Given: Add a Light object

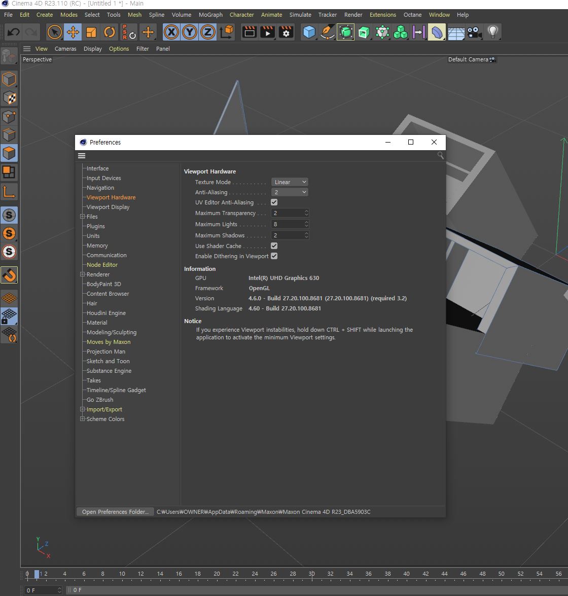Looking at the screenshot, I should click(493, 32).
